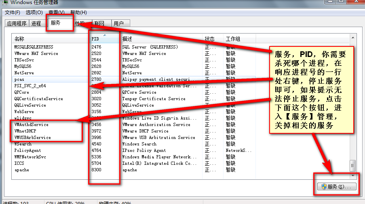Select the QPCore service name

(x=21, y=93)
